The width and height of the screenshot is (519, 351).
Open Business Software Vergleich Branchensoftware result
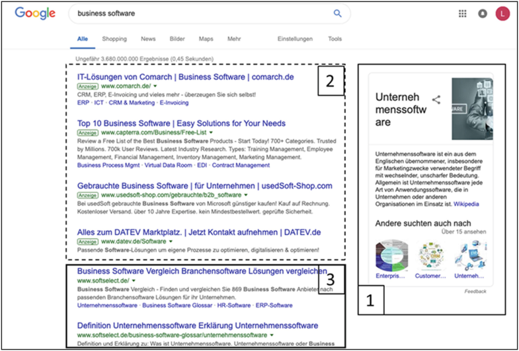[202, 271]
